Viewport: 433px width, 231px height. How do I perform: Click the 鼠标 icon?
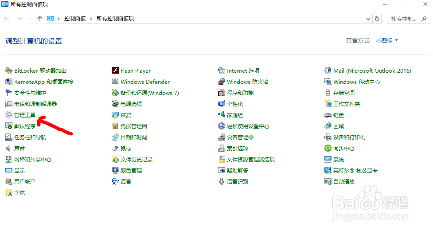115,148
